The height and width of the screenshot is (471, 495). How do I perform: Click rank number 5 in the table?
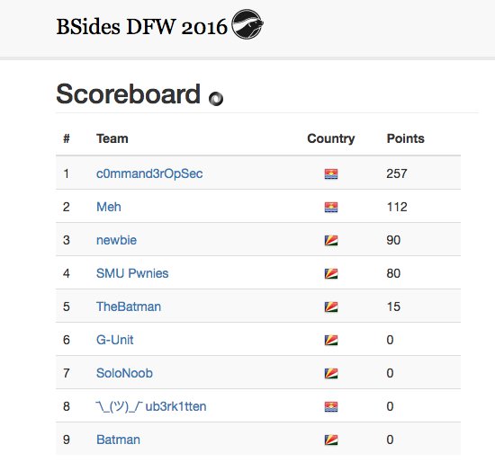67,307
